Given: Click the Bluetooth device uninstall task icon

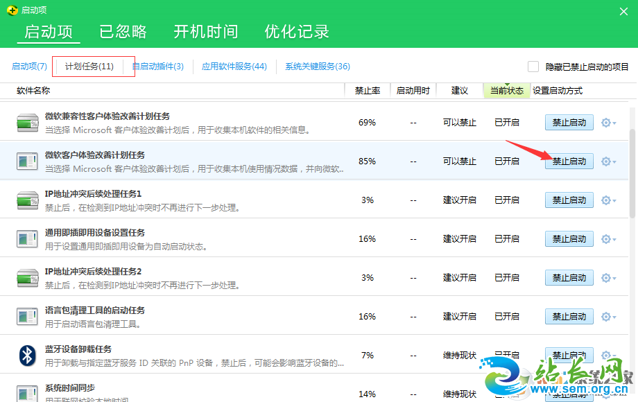Looking at the screenshot, I should click(x=27, y=356).
